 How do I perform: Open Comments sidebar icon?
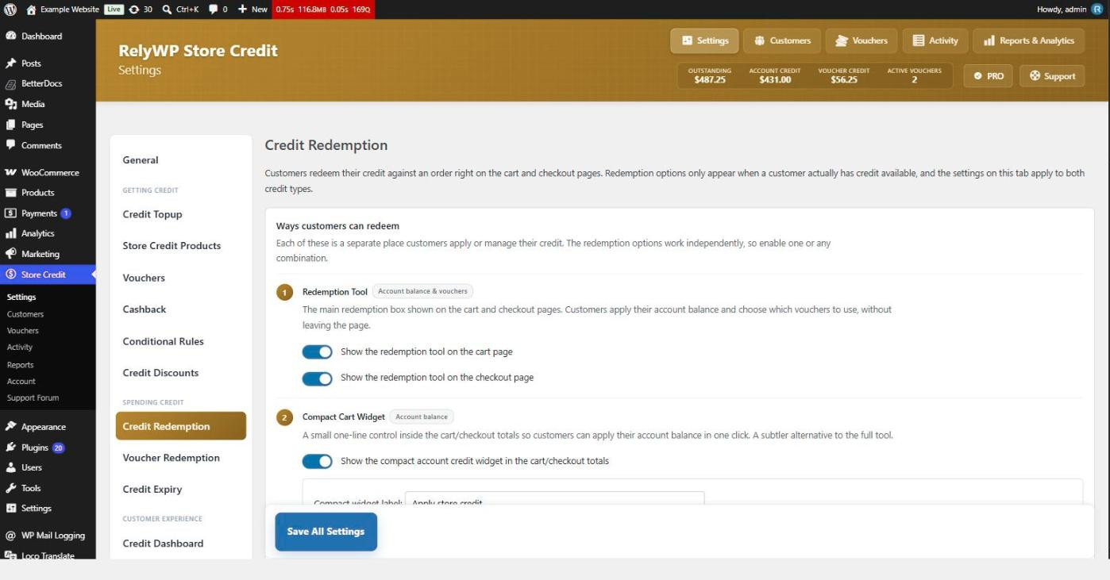[11, 145]
